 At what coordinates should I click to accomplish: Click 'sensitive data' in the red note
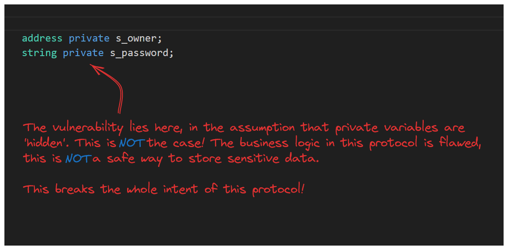click(x=274, y=159)
